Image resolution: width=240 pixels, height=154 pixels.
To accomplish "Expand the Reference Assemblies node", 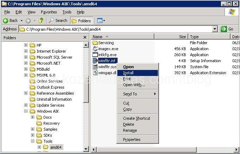I will pos(26,93).
